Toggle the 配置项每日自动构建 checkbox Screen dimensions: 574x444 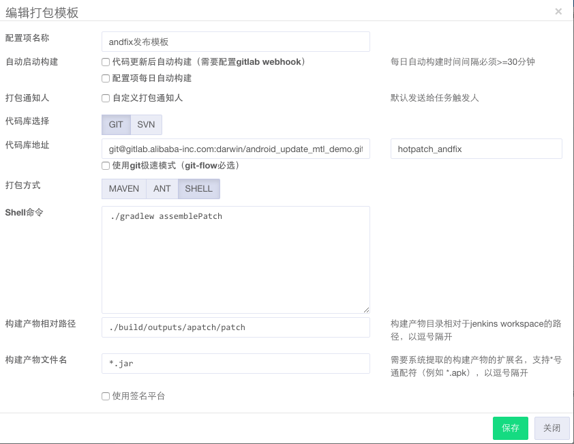(106, 78)
